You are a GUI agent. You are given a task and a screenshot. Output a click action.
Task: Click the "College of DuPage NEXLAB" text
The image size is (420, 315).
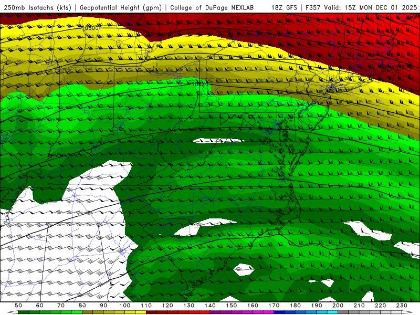(x=212, y=7)
